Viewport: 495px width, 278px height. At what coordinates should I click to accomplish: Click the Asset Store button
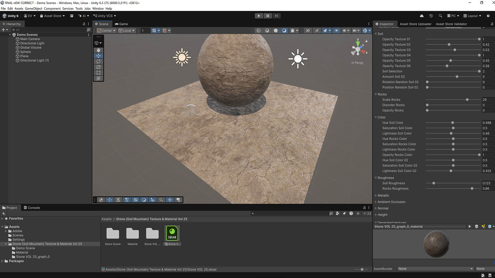pos(52,16)
